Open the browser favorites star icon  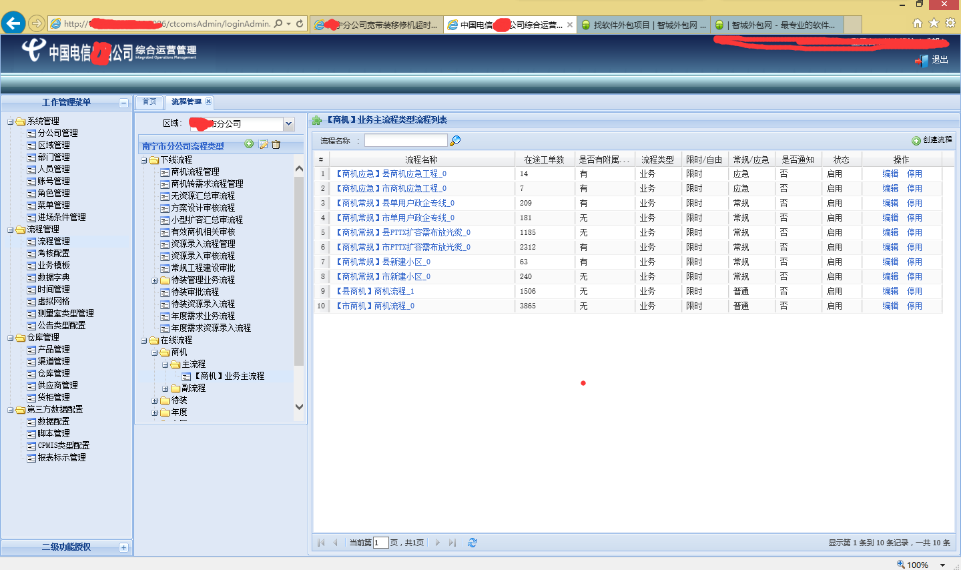(934, 23)
